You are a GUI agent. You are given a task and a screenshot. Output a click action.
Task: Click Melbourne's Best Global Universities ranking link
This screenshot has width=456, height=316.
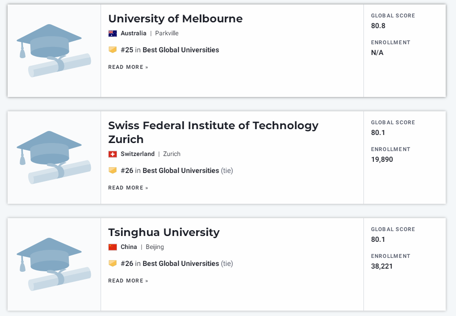(181, 50)
